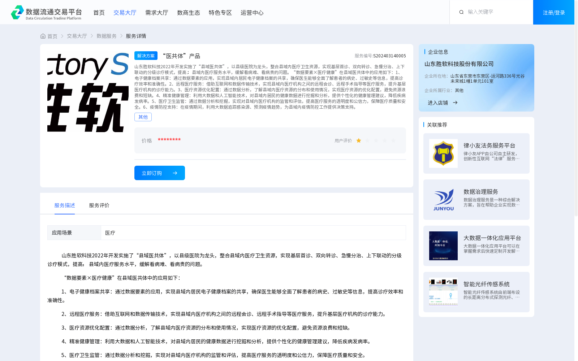Open the JUNYOU 数据治理服务 logo
Image resolution: width=578 pixels, height=361 pixels.
(x=443, y=200)
